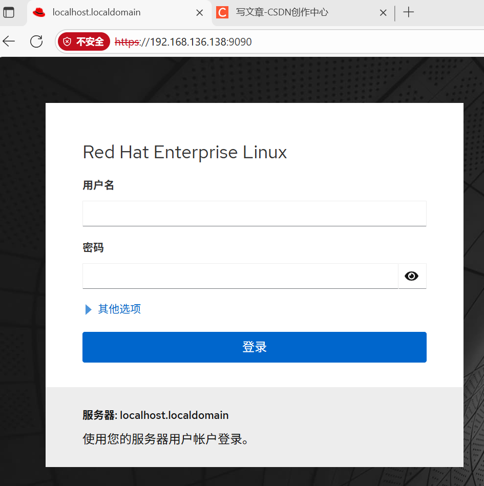The image size is (484, 486).
Task: Switch to the localhost.localdomain tab
Action: 119,13
